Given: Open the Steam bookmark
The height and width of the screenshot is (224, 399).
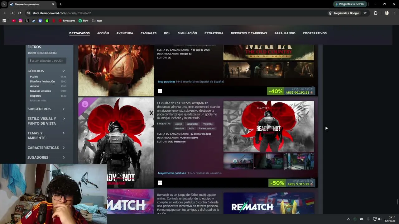Looking at the screenshot, I should 33,21.
